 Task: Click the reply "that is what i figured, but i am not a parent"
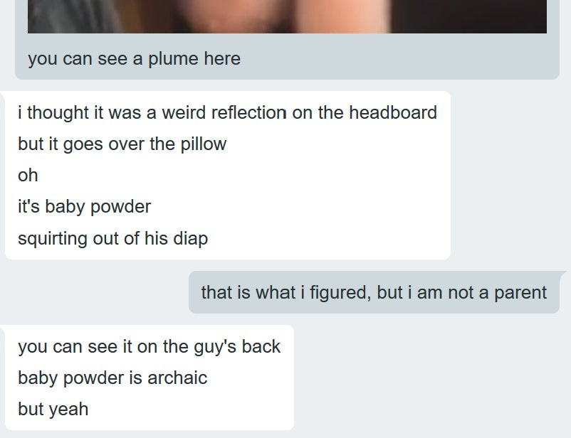[374, 292]
